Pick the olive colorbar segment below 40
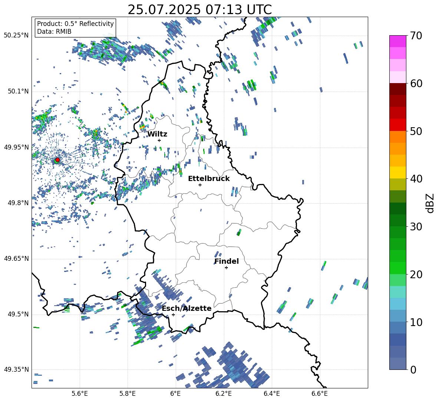This screenshot has width=439, height=401. (397, 184)
